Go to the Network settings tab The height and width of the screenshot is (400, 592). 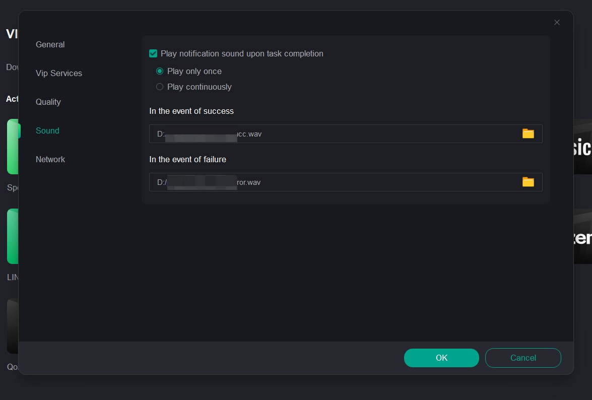(50, 159)
